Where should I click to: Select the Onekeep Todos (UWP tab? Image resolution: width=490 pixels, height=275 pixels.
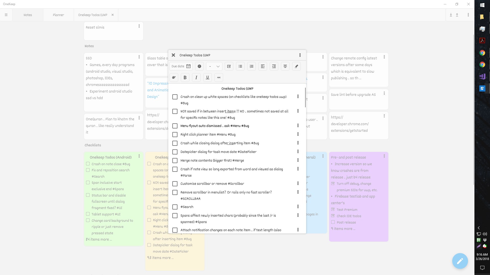point(93,15)
